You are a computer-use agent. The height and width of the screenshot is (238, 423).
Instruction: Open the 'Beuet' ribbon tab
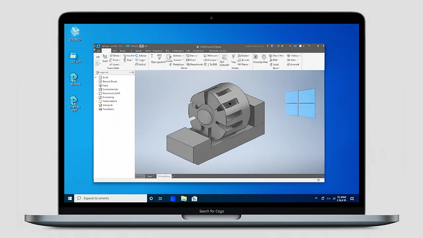(x=123, y=51)
